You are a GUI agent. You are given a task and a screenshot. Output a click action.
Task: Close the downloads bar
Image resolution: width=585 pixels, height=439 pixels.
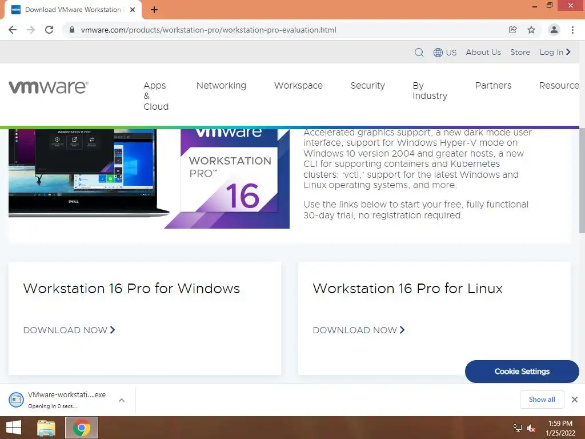(x=575, y=400)
